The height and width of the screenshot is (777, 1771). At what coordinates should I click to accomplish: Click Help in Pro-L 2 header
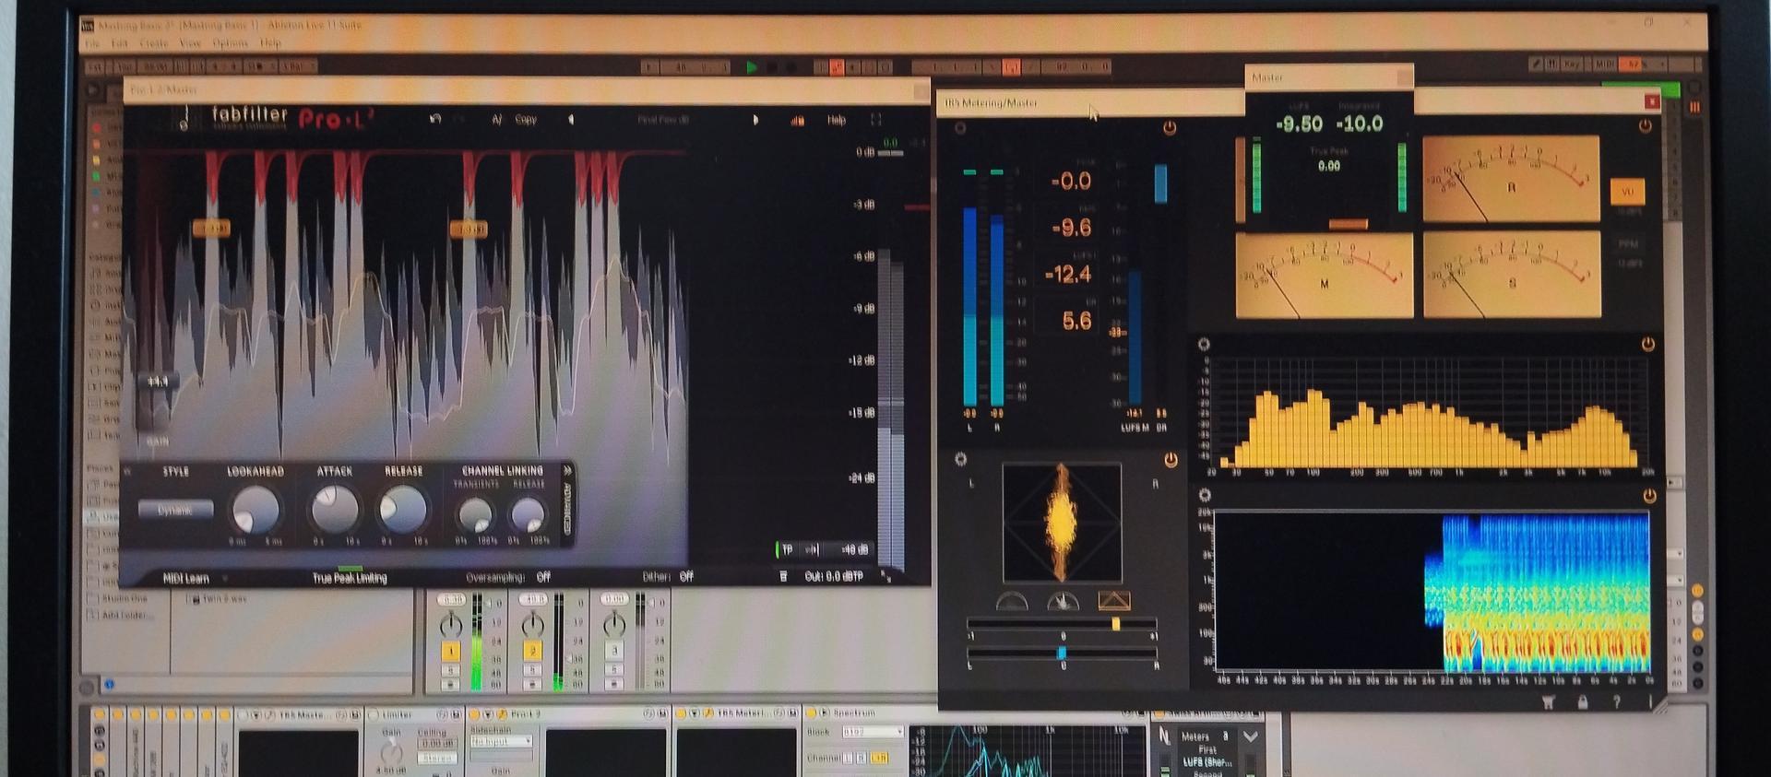point(837,120)
